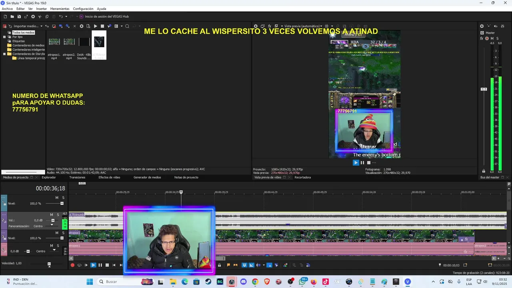
Task: Remove selected media with the X icon
Action: pos(74,26)
